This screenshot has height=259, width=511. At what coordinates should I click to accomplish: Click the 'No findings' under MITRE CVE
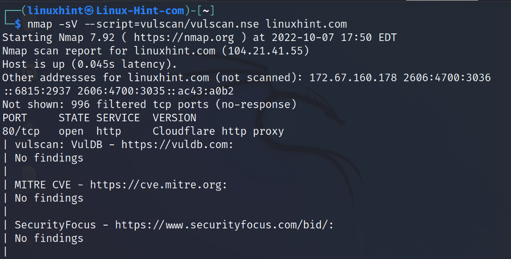pyautogui.click(x=49, y=198)
